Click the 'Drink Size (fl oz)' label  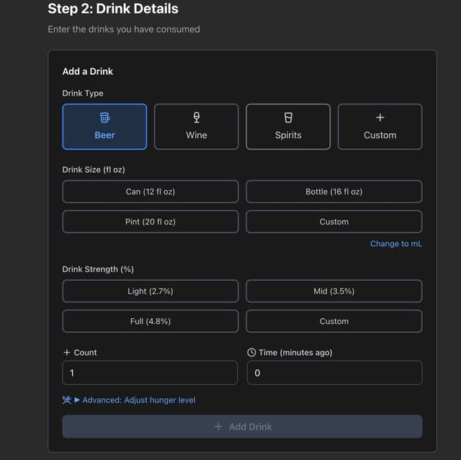[x=94, y=169]
